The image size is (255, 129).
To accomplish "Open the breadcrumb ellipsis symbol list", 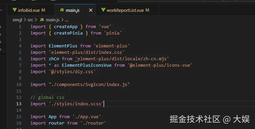I will (x=66, y=20).
